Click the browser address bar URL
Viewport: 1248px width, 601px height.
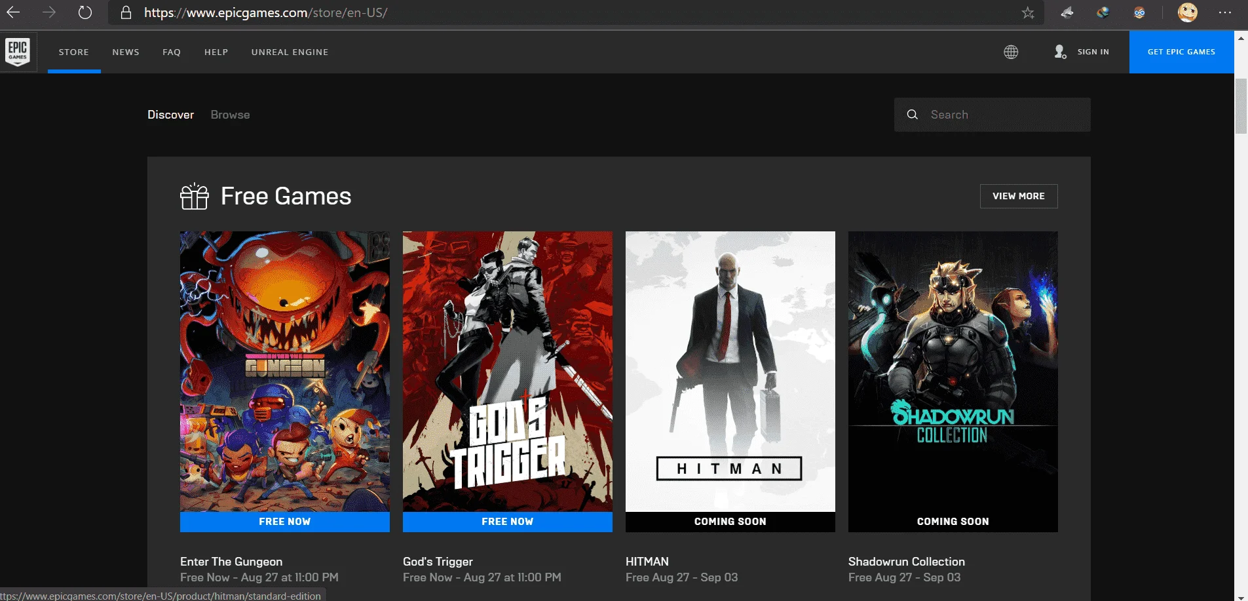pyautogui.click(x=265, y=12)
